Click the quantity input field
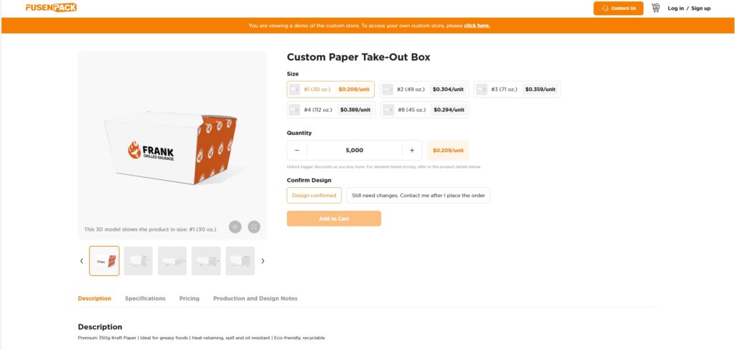The height and width of the screenshot is (350, 735). (x=355, y=150)
